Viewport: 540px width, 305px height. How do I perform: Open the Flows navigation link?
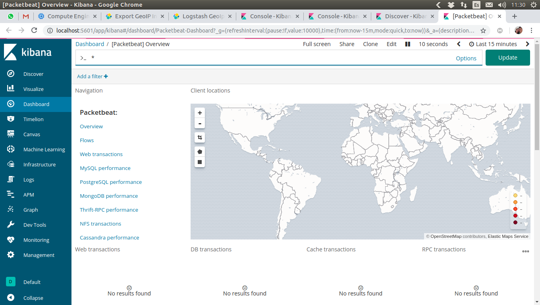[x=87, y=140]
